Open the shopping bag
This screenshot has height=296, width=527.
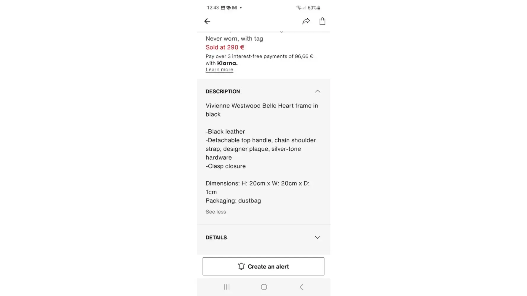coord(322,21)
